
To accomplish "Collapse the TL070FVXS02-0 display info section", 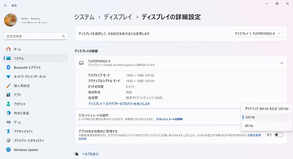I will point(282,63).
